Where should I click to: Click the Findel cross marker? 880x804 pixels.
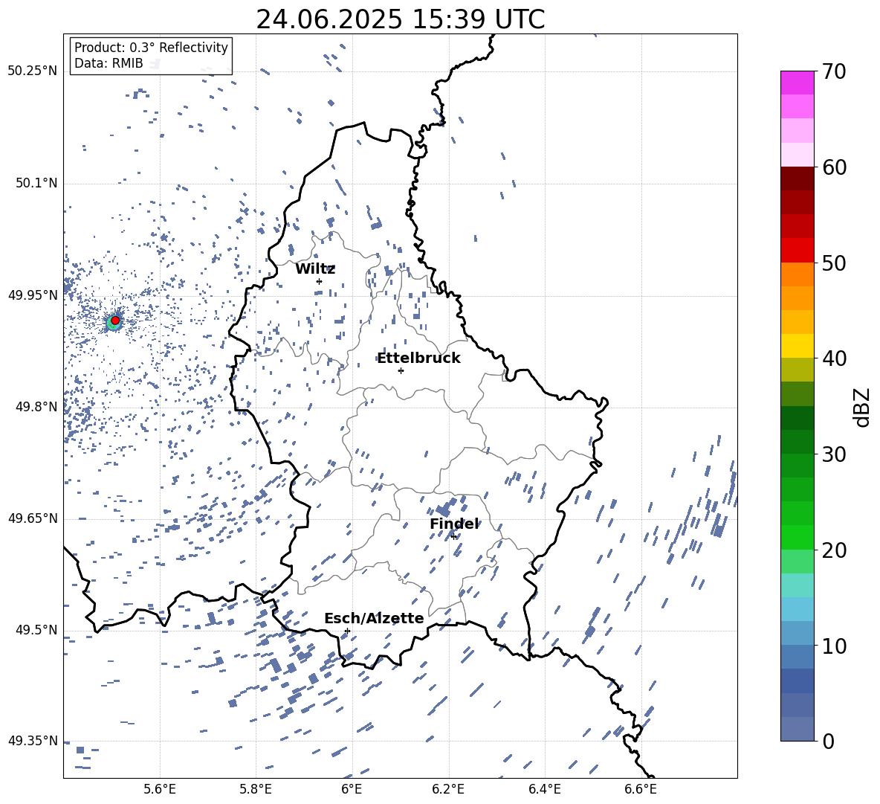coord(453,537)
